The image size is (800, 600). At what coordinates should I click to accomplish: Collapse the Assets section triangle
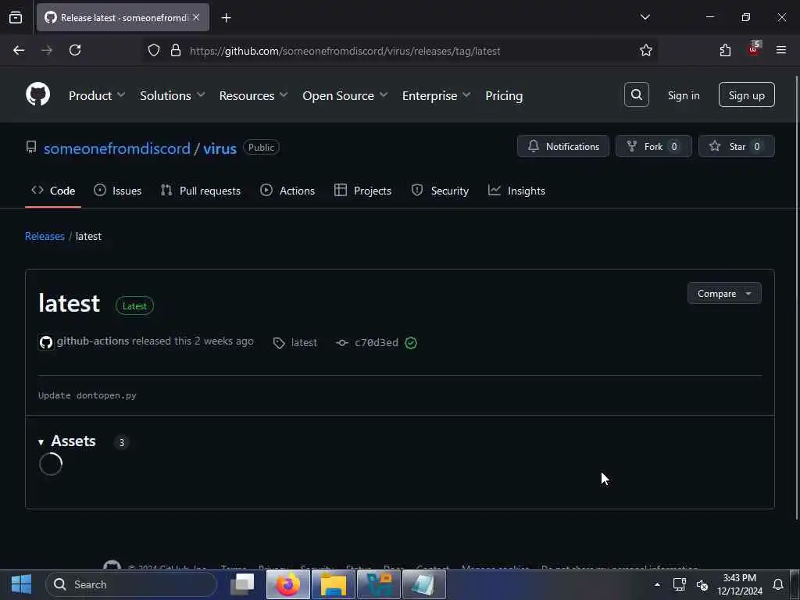[41, 442]
